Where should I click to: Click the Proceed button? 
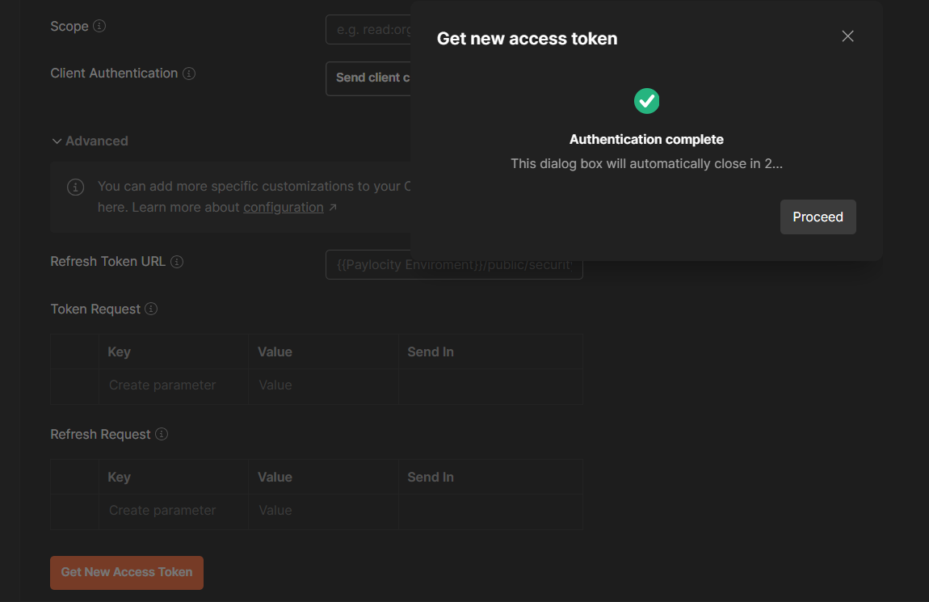tap(818, 217)
